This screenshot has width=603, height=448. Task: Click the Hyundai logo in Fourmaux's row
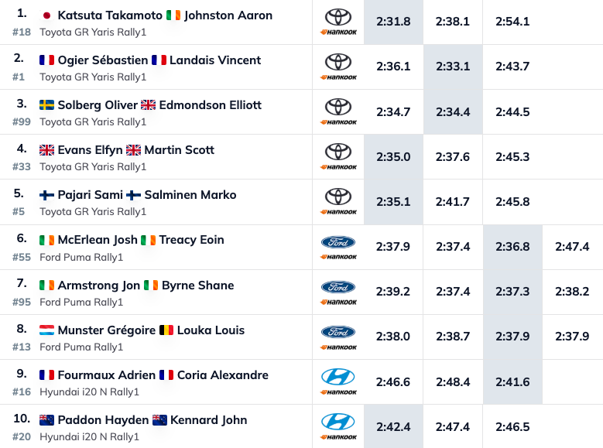pyautogui.click(x=338, y=377)
